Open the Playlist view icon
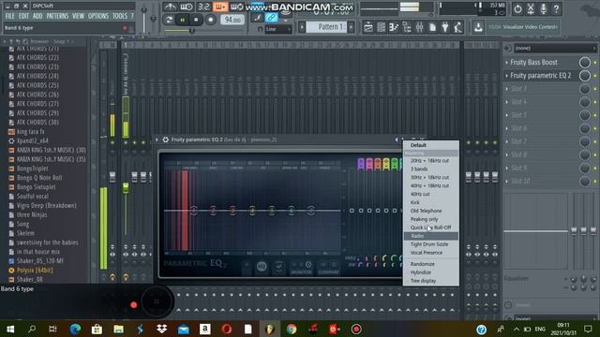The height and width of the screenshot is (337, 600). [x=368, y=27]
